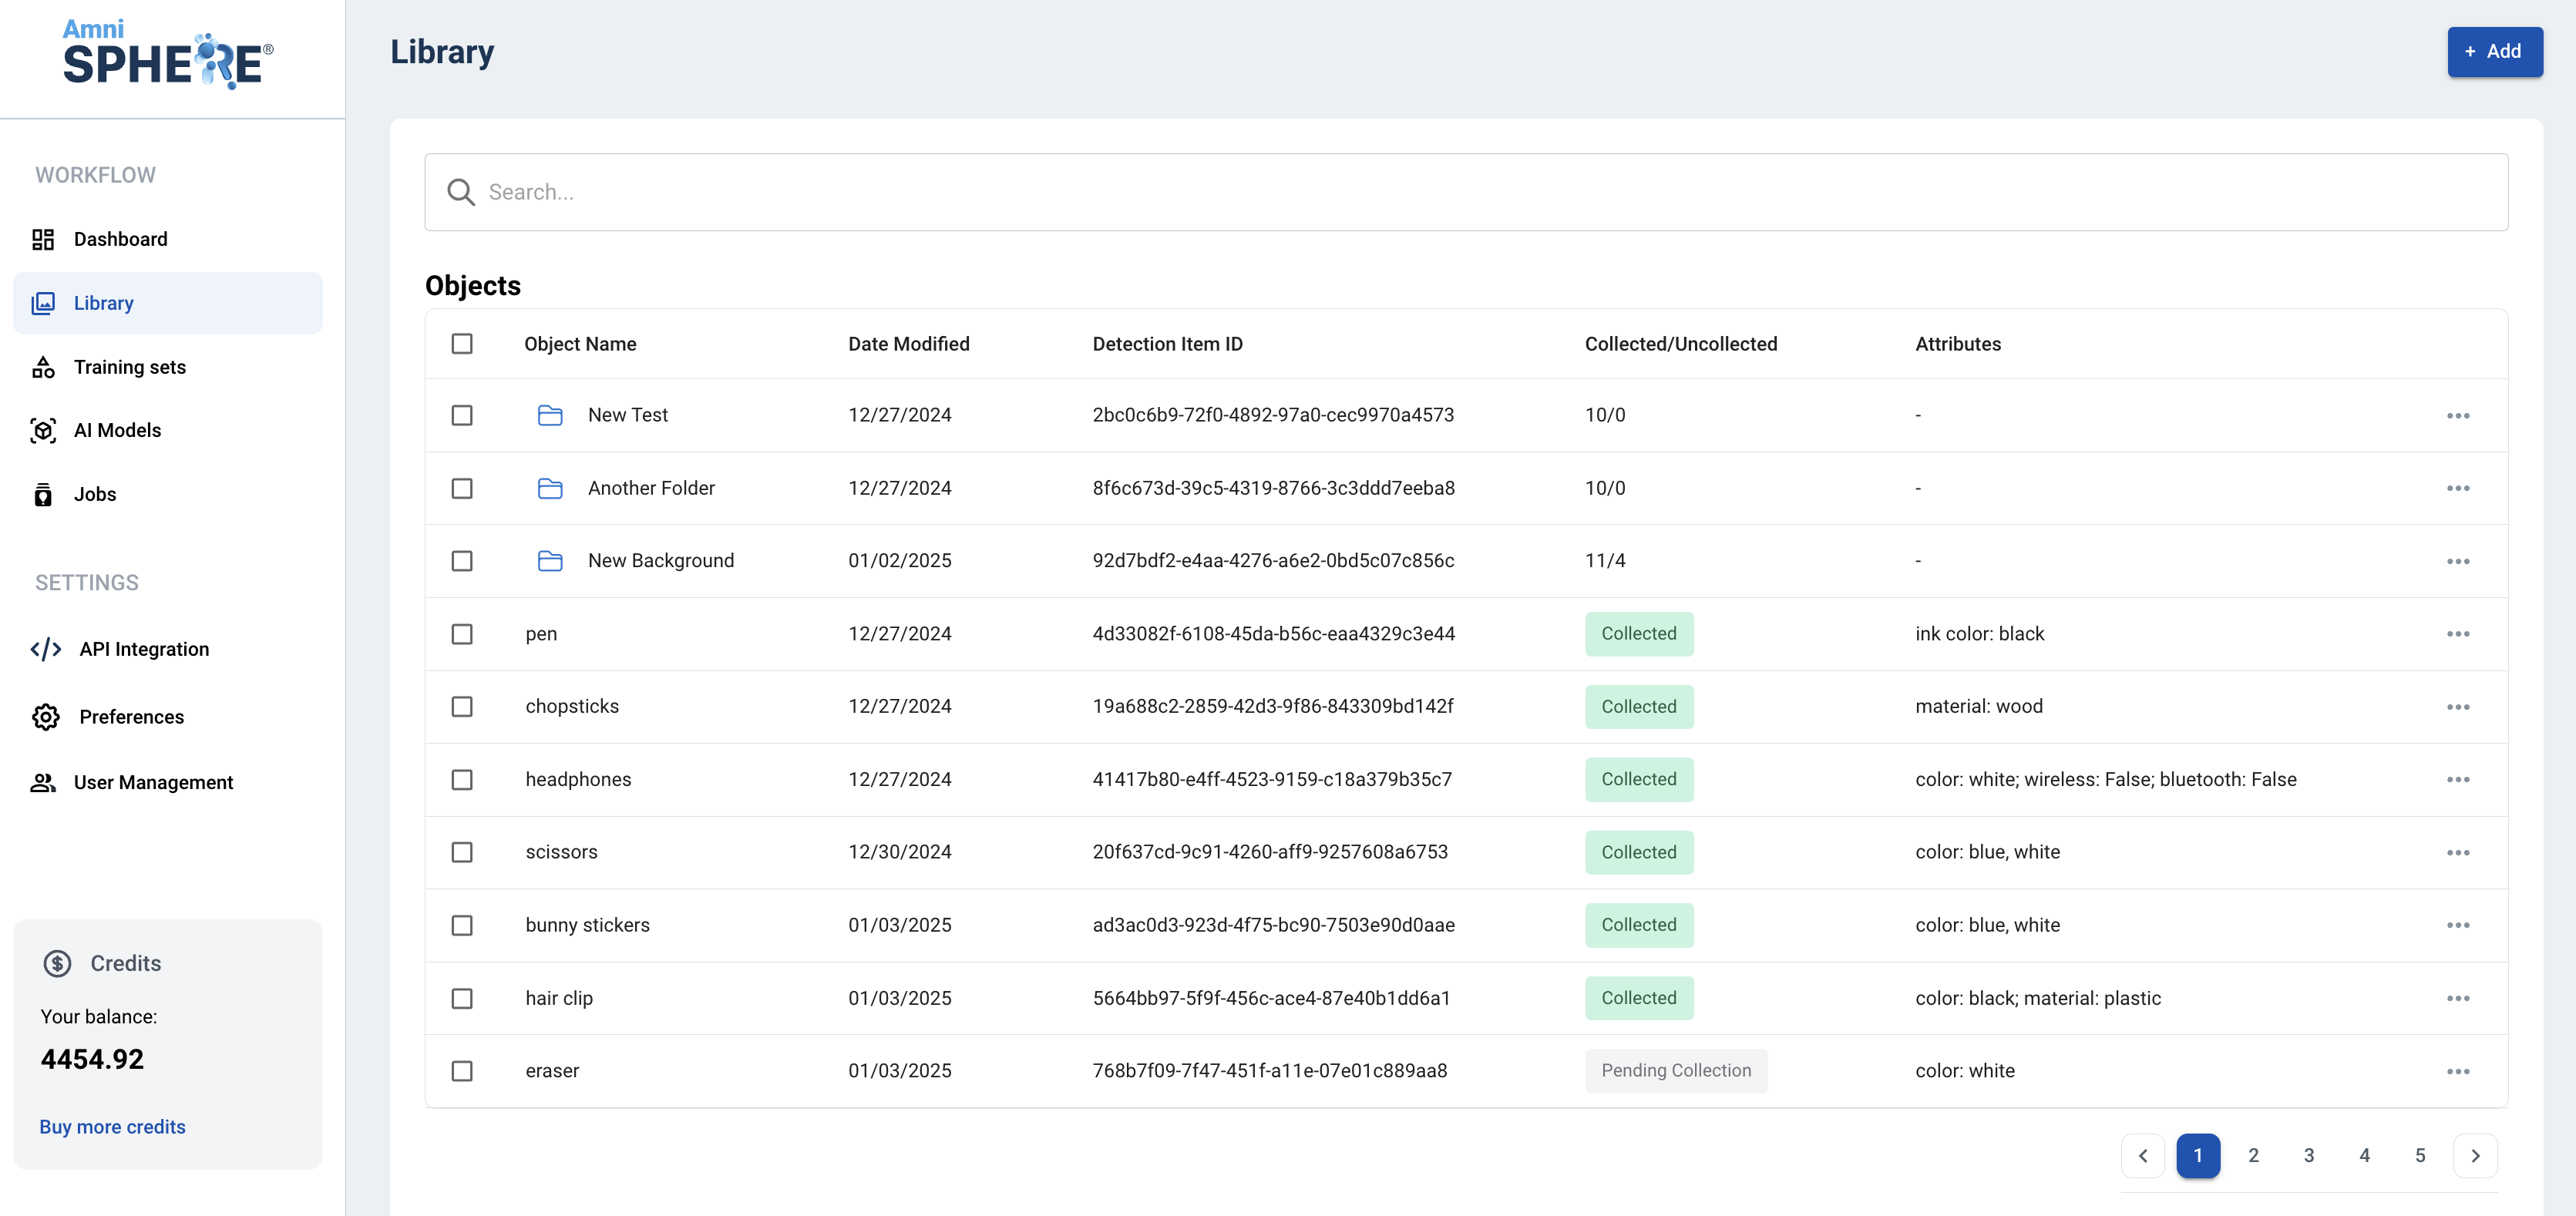Follow the Buy more credits link
The width and height of the screenshot is (2576, 1216).
coord(113,1127)
